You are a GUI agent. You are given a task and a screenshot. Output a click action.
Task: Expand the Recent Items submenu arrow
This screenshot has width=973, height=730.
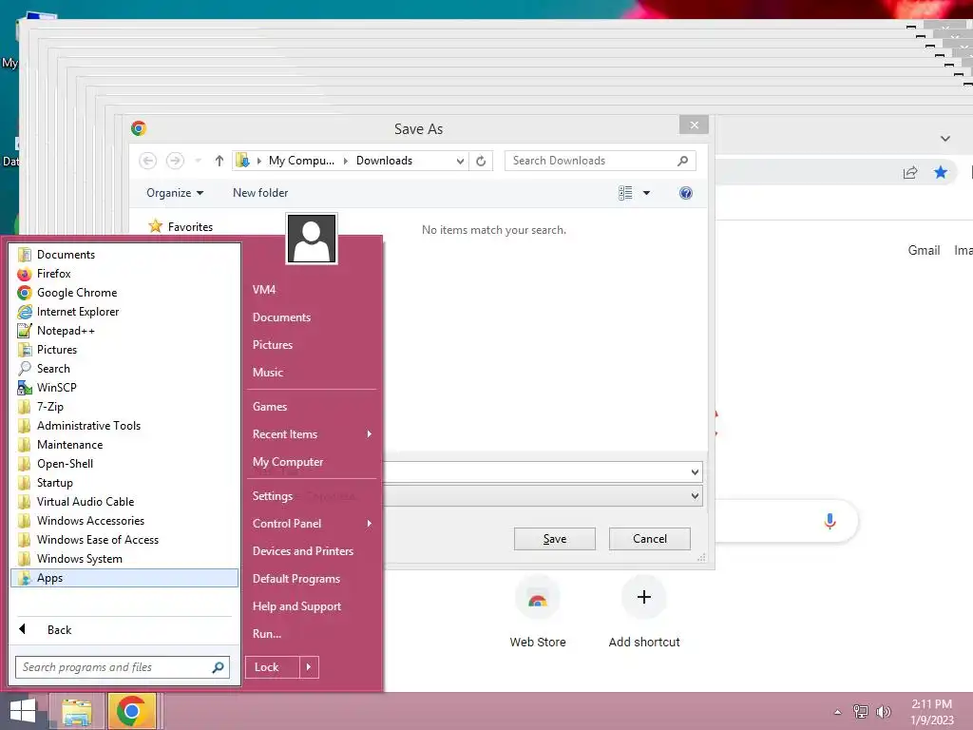coord(370,433)
